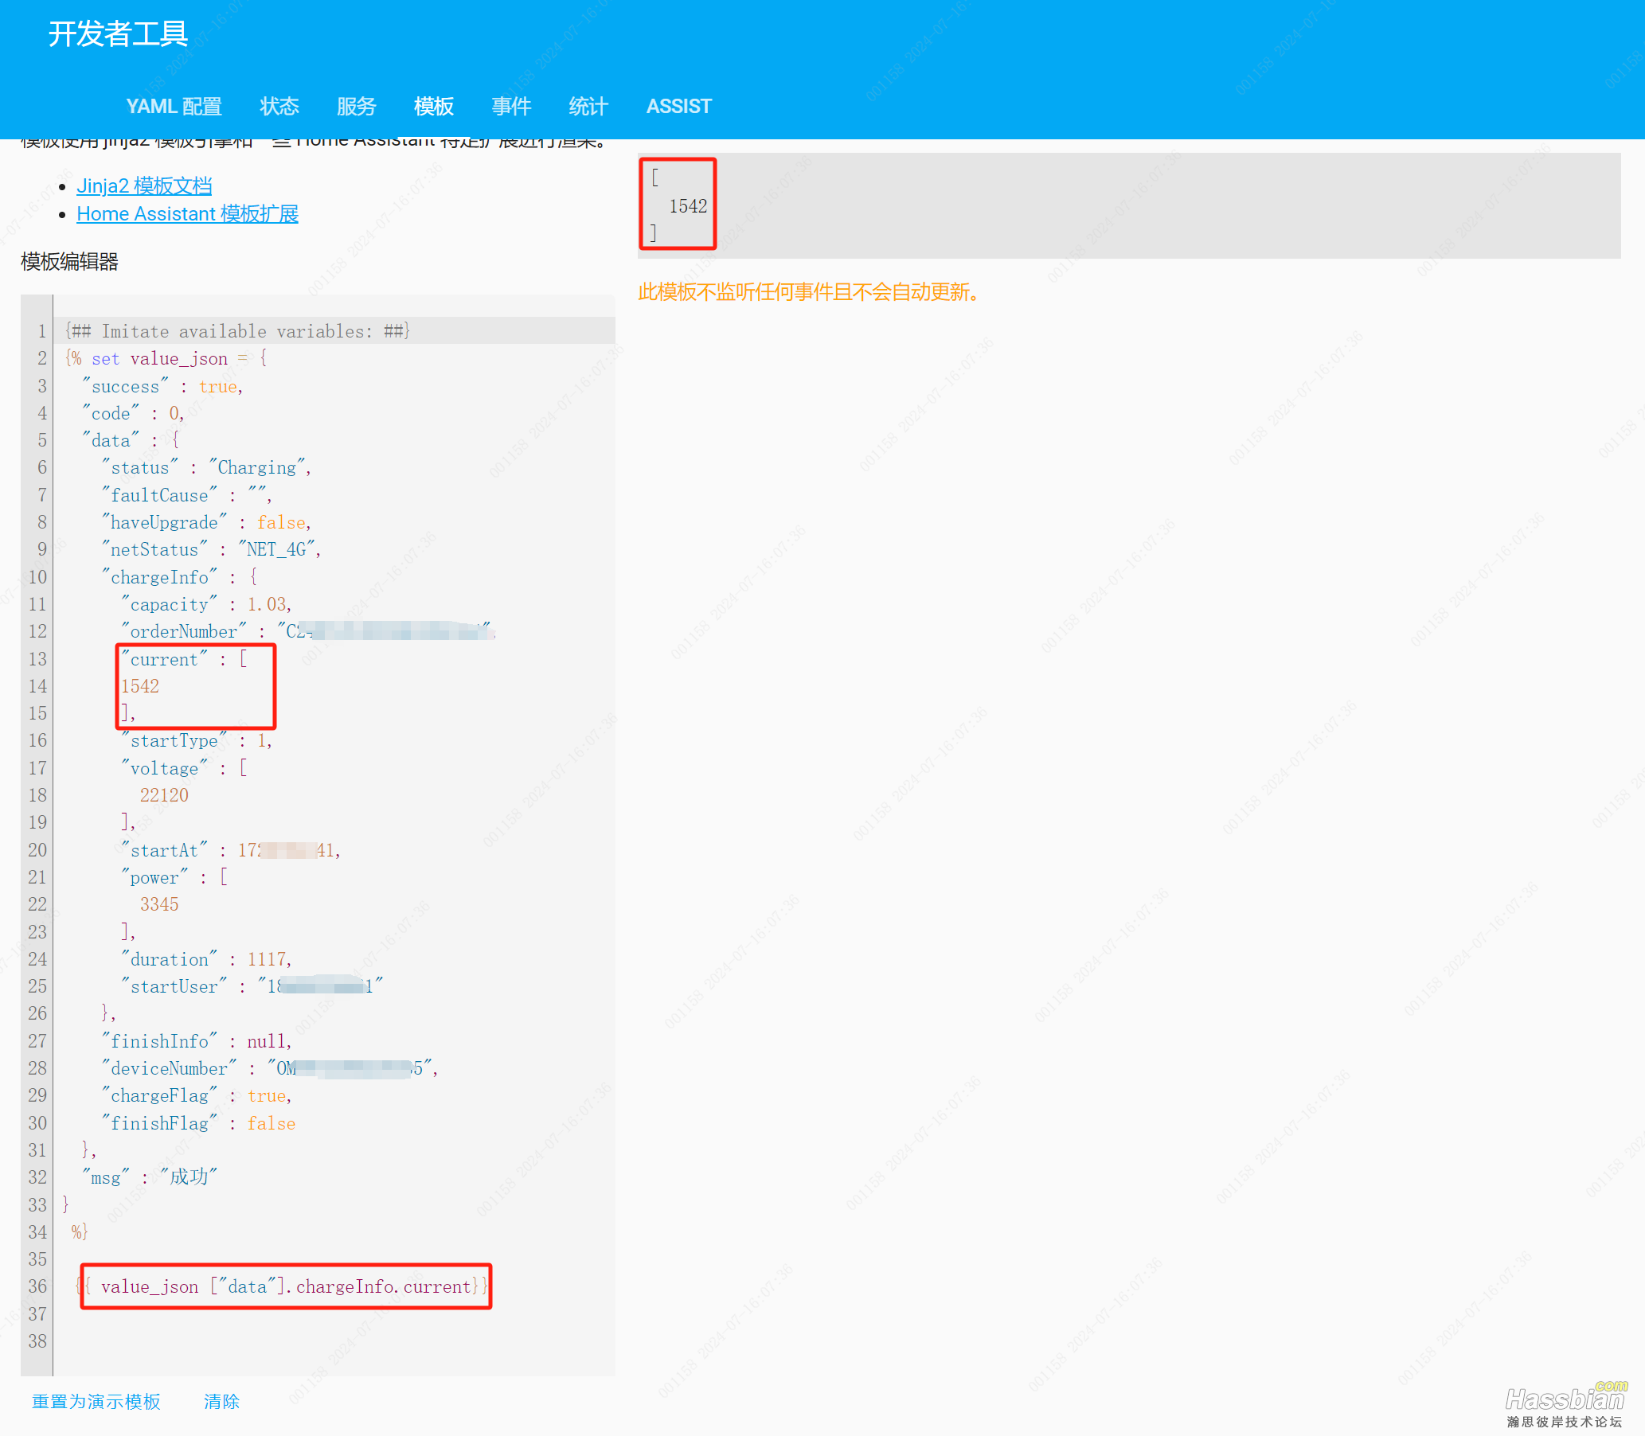Viewport: 1645px width, 1436px height.
Task: Click the "finishInfo" : null line
Action: pyautogui.click(x=197, y=1040)
